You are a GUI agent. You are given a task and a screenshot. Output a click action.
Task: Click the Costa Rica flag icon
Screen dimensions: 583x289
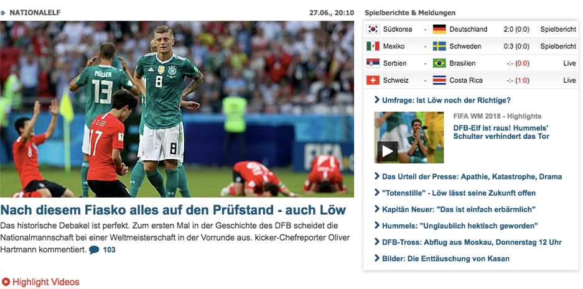coord(439,80)
